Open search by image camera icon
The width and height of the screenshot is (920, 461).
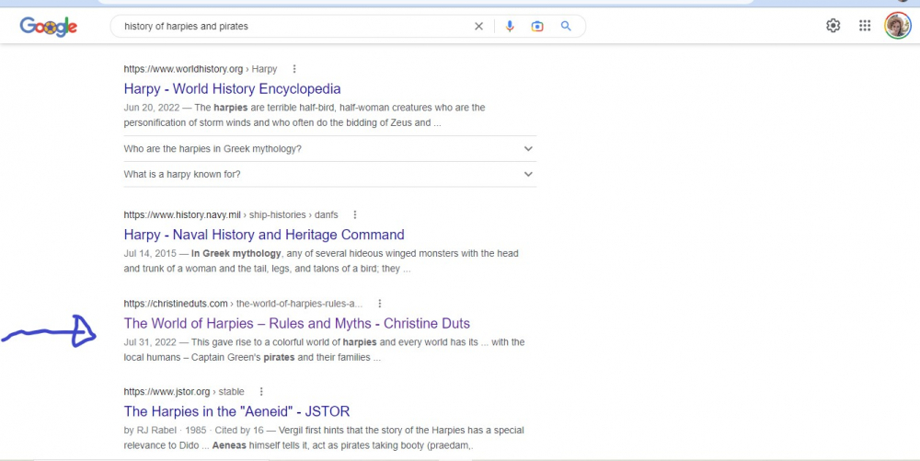coord(537,27)
